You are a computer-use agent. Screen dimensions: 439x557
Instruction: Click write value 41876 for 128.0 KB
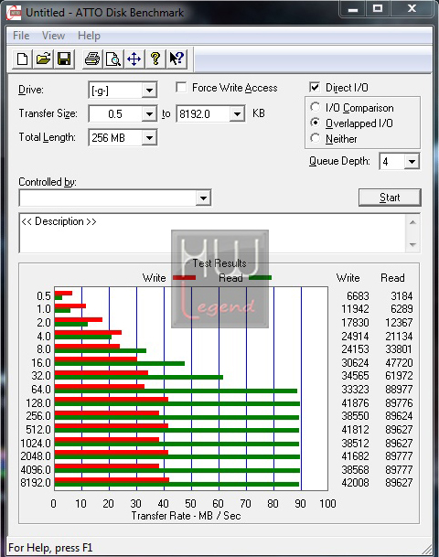pos(355,403)
